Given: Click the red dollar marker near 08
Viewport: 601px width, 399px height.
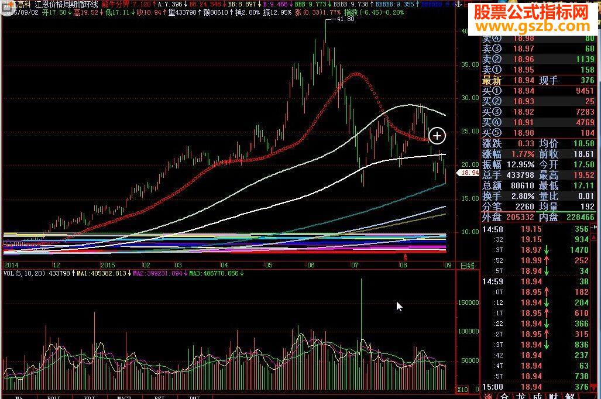Looking at the screenshot, I should pyautogui.click(x=405, y=257).
